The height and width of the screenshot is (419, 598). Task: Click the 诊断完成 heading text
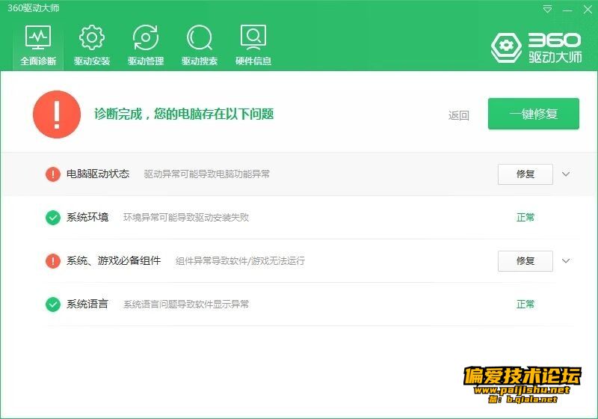[x=184, y=114]
